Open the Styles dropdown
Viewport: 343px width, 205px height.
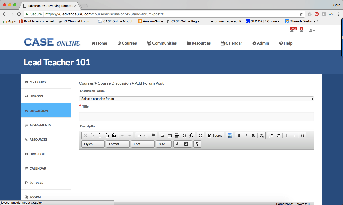pos(93,144)
